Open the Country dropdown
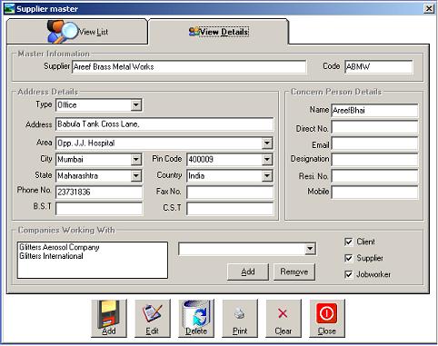 click(267, 175)
